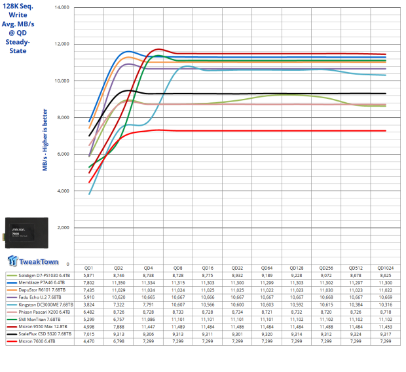Click Kingston's QD4 value 7,791
The height and width of the screenshot is (372, 406).
pyautogui.click(x=149, y=305)
